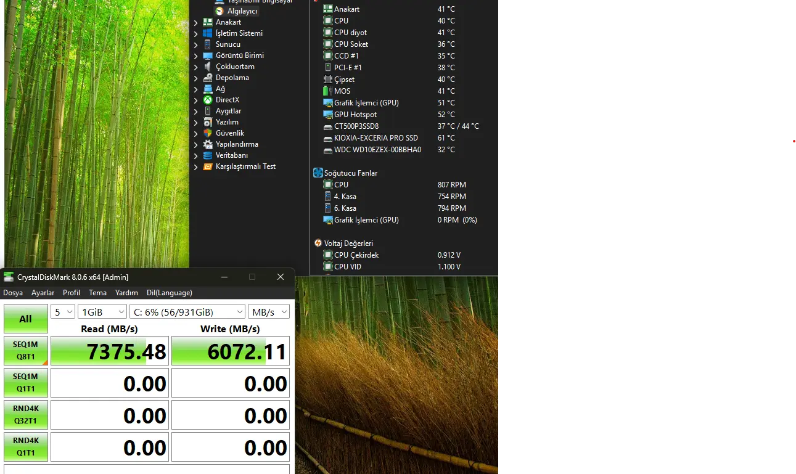Minimize the CrystalDiskMark window
The width and height of the screenshot is (796, 474).
click(224, 277)
